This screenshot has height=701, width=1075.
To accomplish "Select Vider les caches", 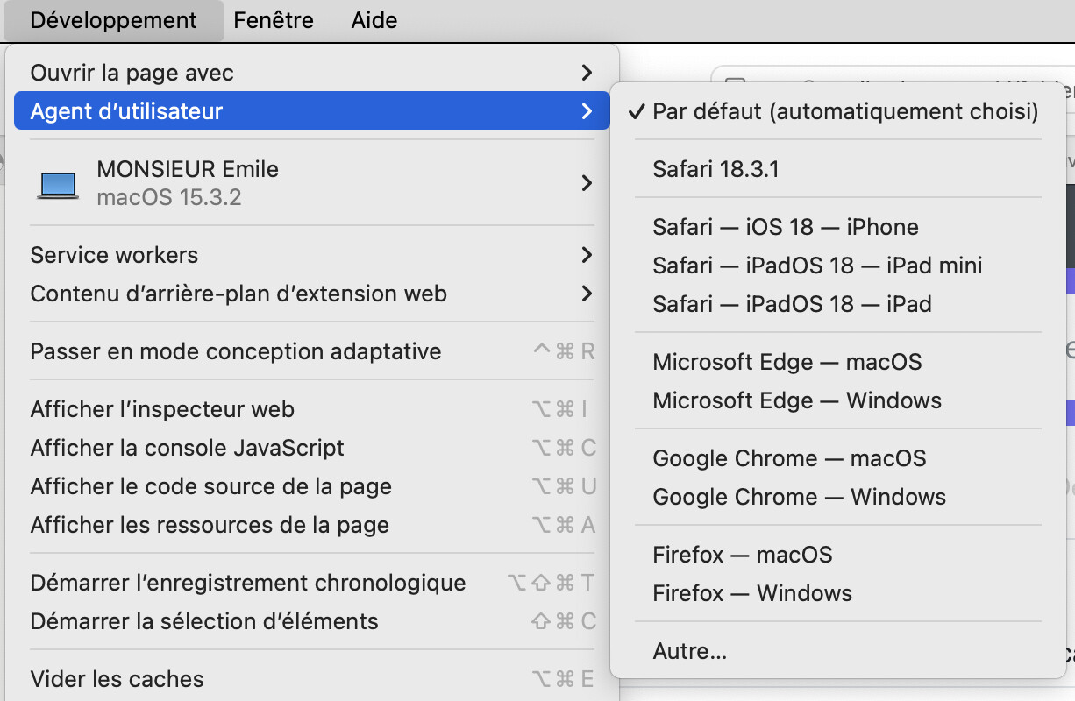I will (312, 679).
